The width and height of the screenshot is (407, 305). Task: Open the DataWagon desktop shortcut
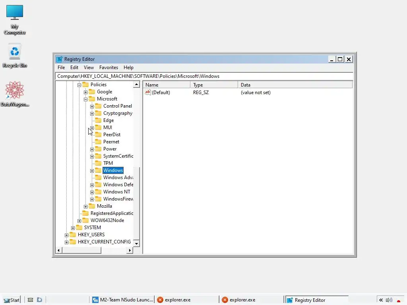(15, 94)
